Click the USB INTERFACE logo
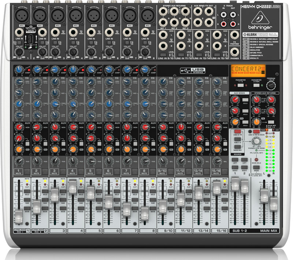 (193, 71)
